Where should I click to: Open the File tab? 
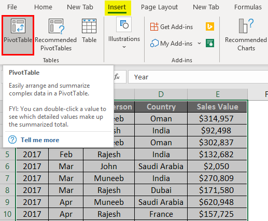coord(12,7)
